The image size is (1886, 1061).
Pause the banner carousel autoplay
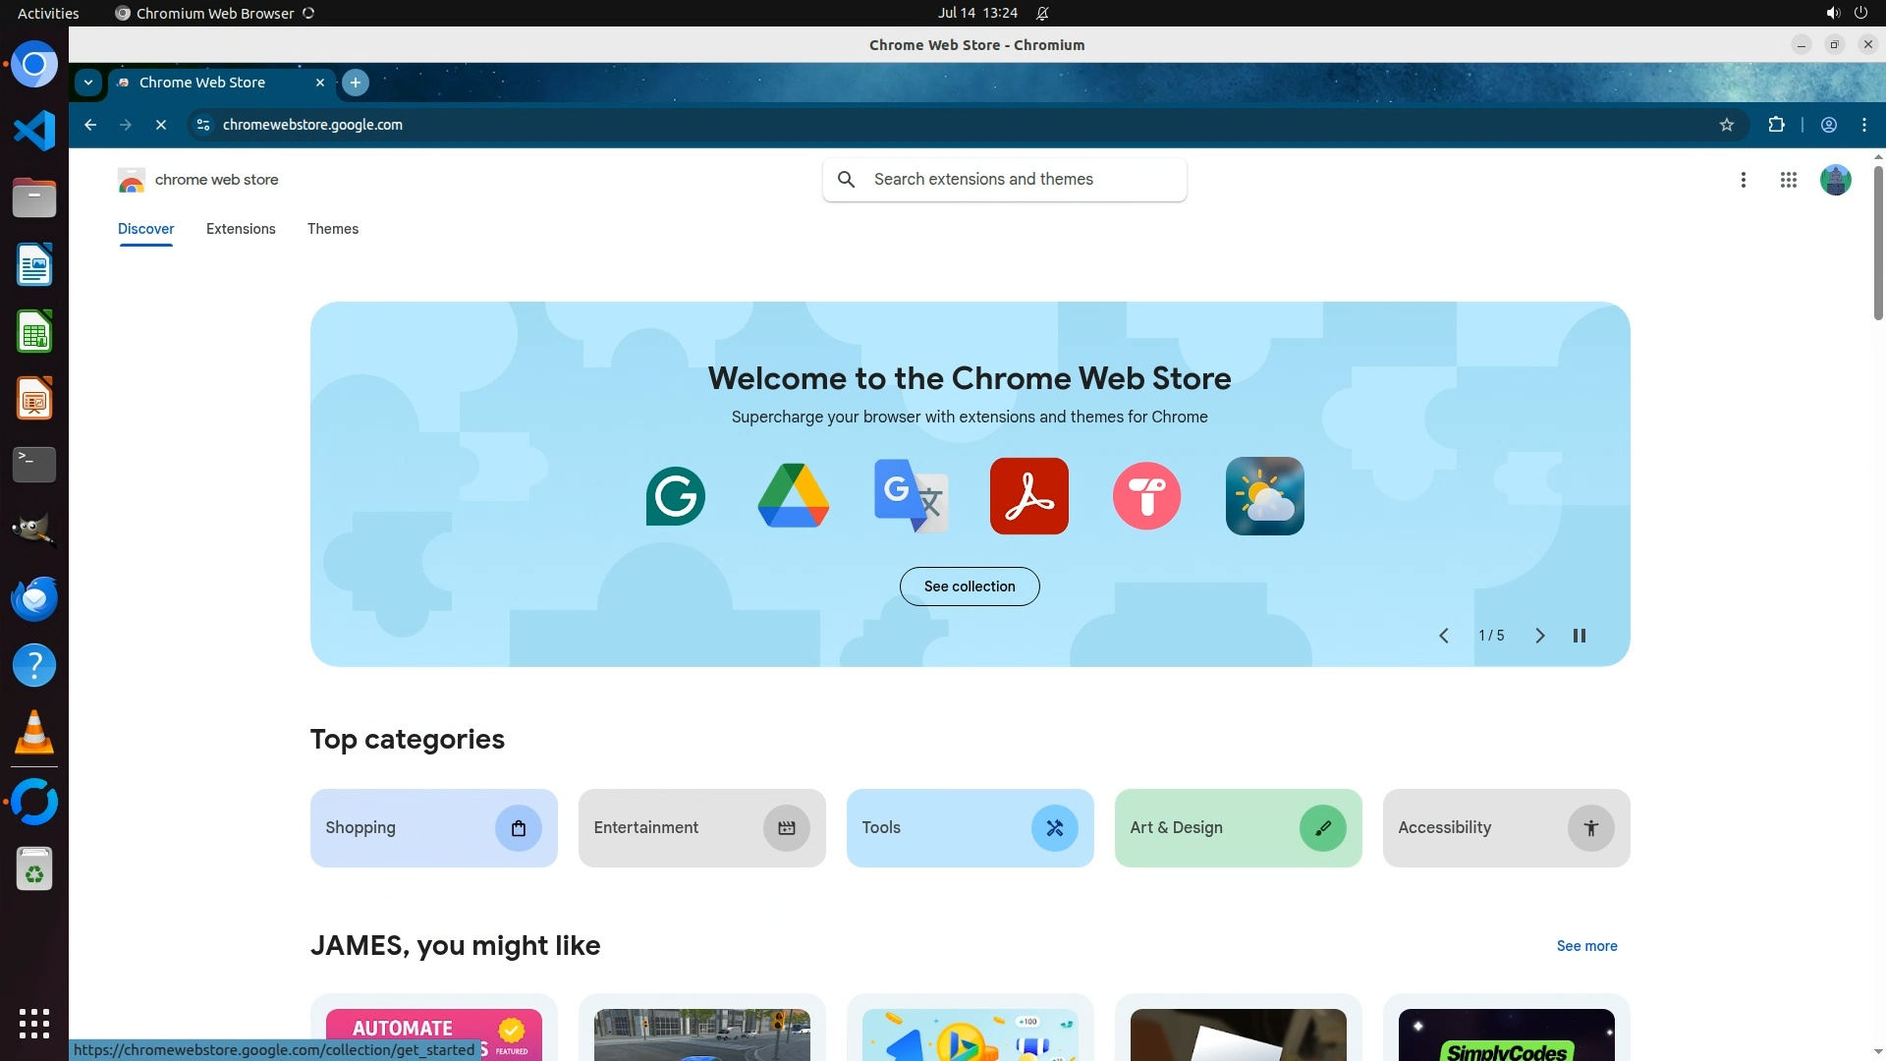click(1580, 636)
